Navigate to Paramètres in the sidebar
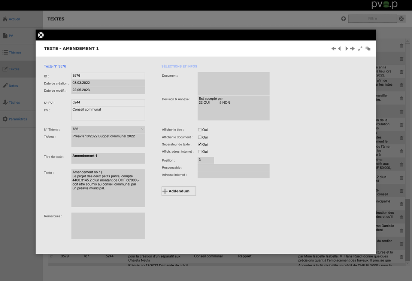Viewport: 412px width, 281px height. point(18,119)
